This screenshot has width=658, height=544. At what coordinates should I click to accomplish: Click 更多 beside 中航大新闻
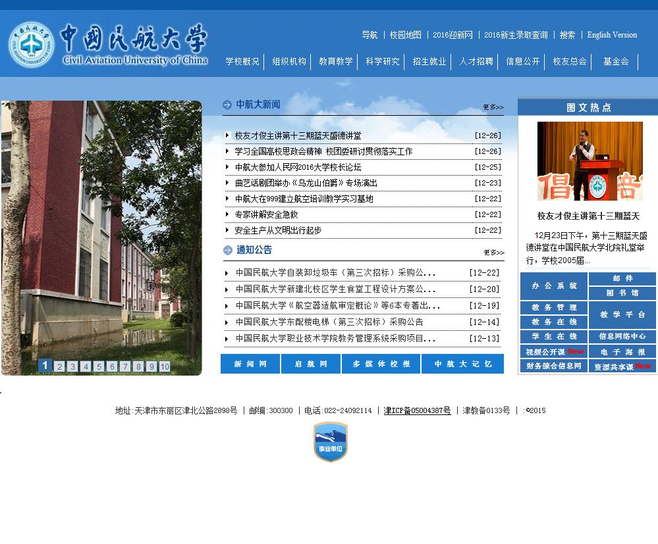pyautogui.click(x=493, y=107)
